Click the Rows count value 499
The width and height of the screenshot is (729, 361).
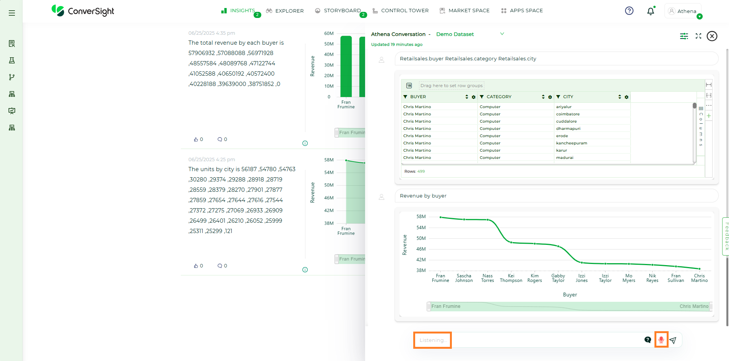tap(421, 172)
